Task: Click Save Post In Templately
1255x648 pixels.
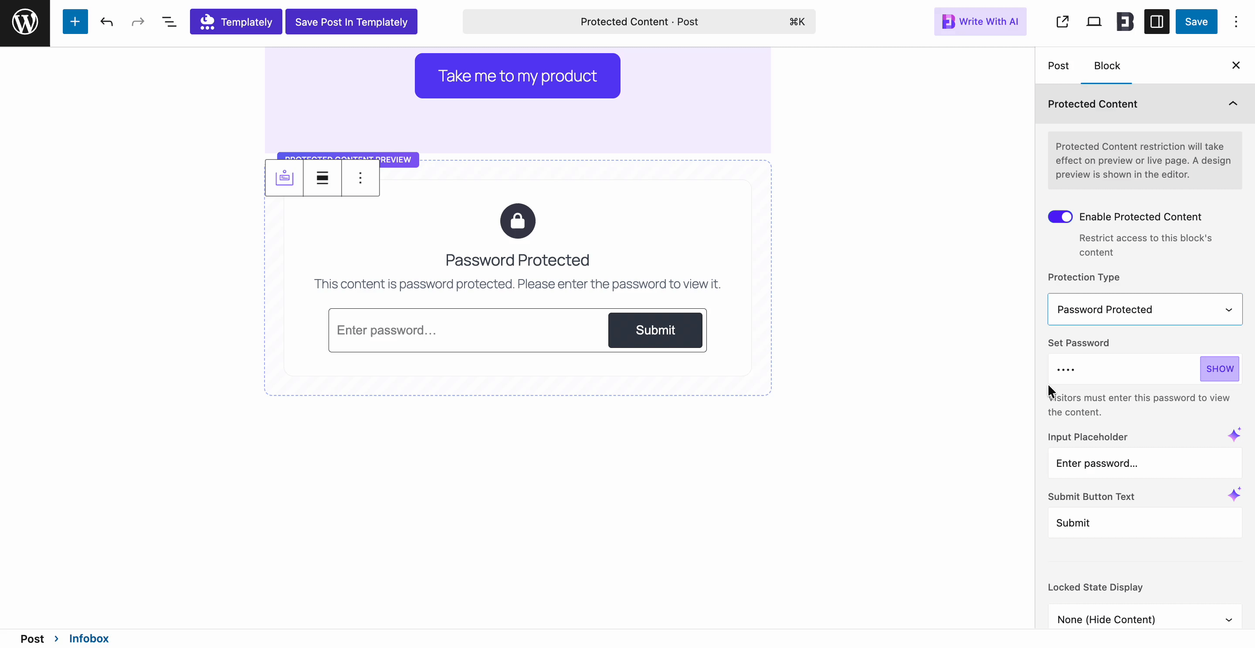Action: pos(351,22)
